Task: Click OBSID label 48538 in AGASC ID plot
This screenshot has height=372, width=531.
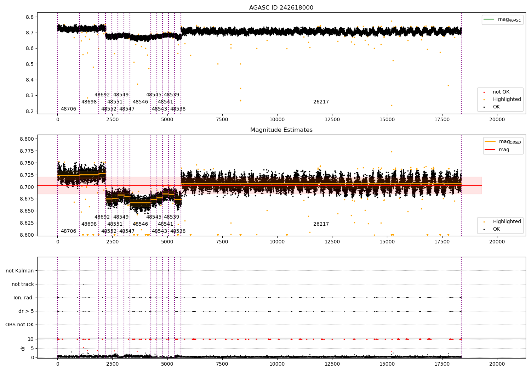Action: [x=178, y=109]
